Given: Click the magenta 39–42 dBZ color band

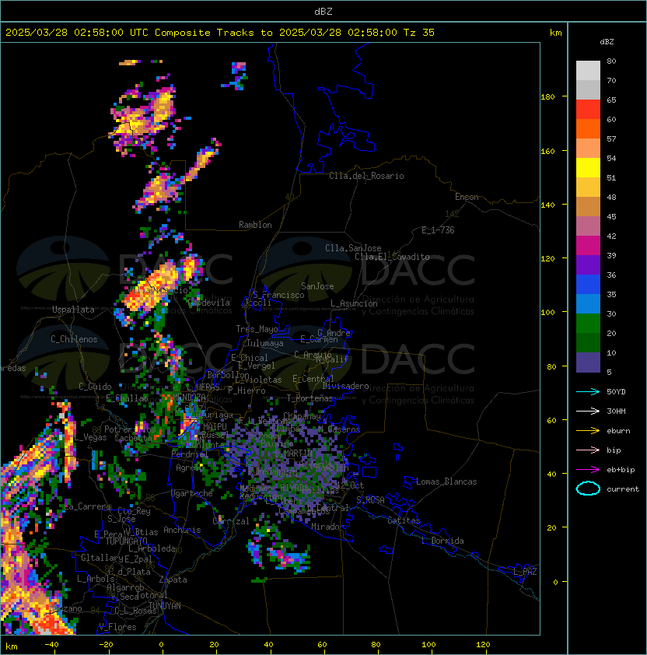Looking at the screenshot, I should 588,246.
